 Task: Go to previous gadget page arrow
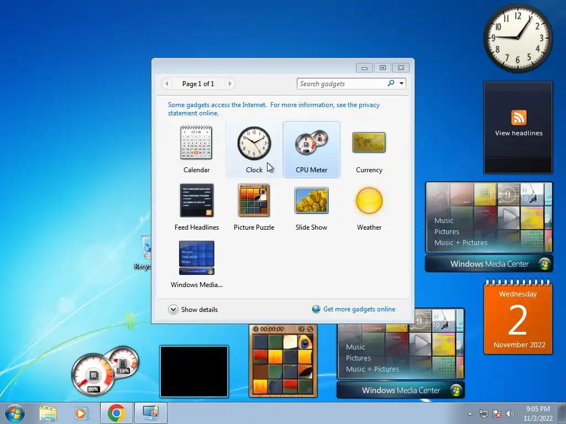[x=167, y=84]
